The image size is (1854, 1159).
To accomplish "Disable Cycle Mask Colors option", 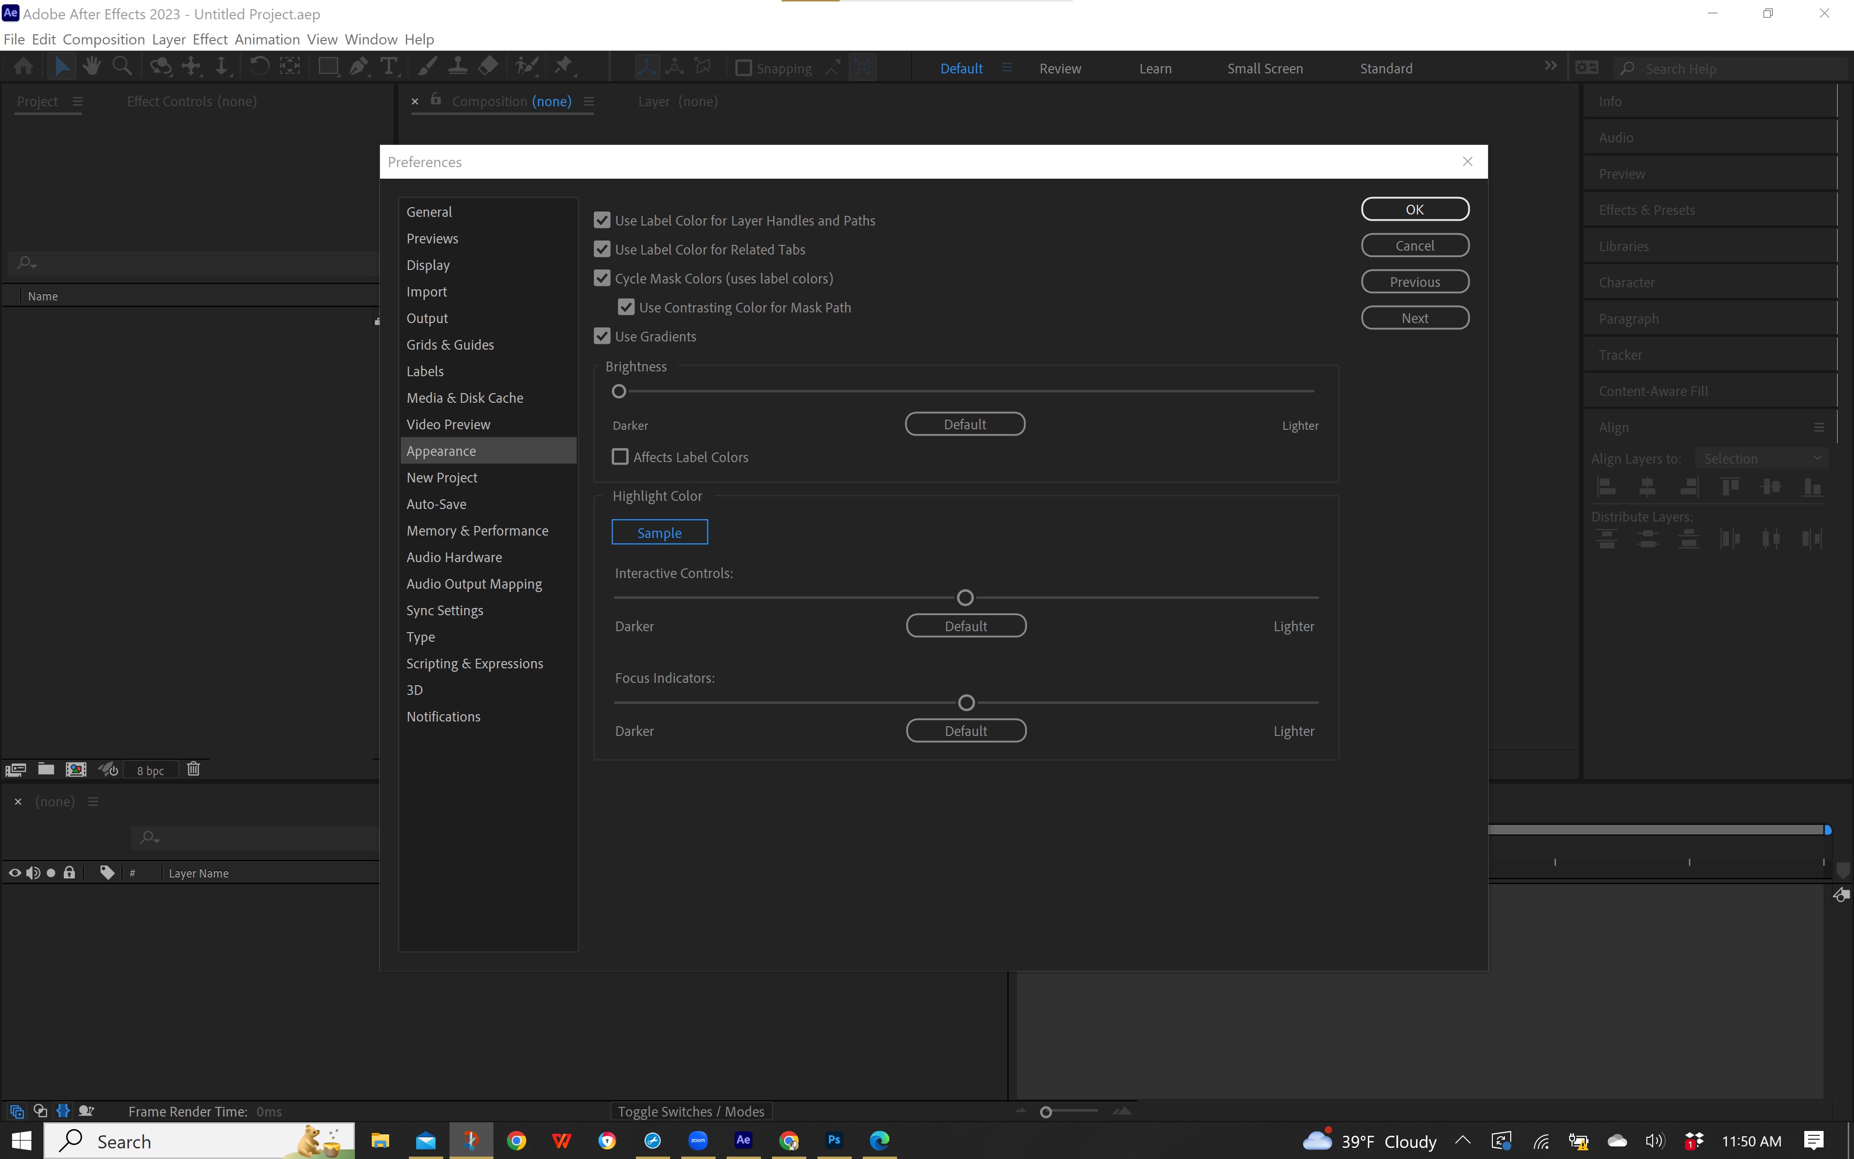I will click(602, 278).
